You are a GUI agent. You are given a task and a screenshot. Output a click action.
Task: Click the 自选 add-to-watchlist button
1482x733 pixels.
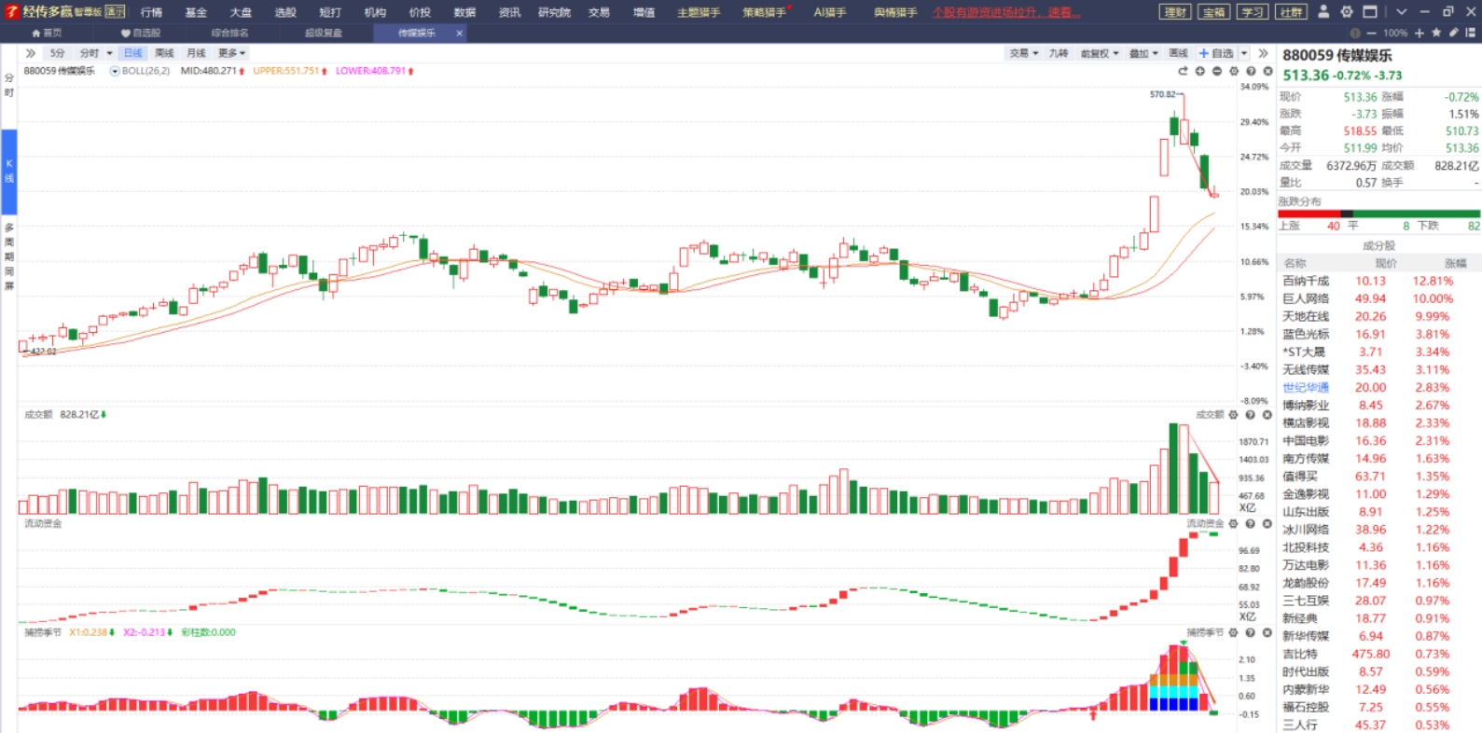1217,53
